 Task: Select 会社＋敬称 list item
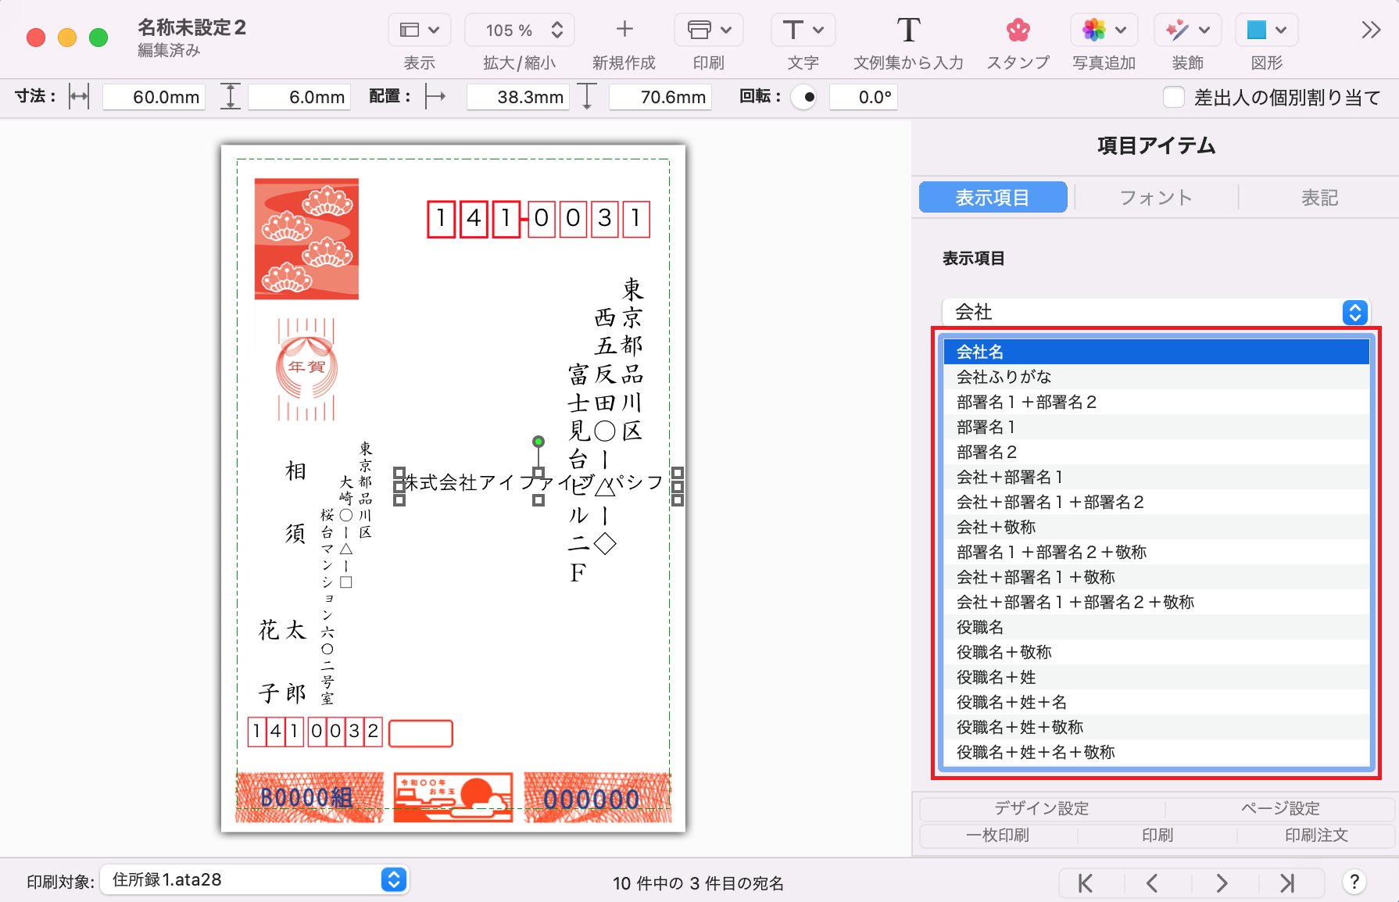pos(1156,527)
